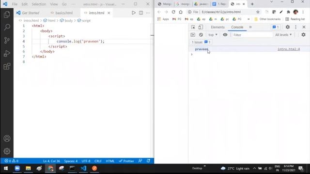This screenshot has width=310, height=174.
Task: Go to the Chrome home page
Action: pos(181,12)
